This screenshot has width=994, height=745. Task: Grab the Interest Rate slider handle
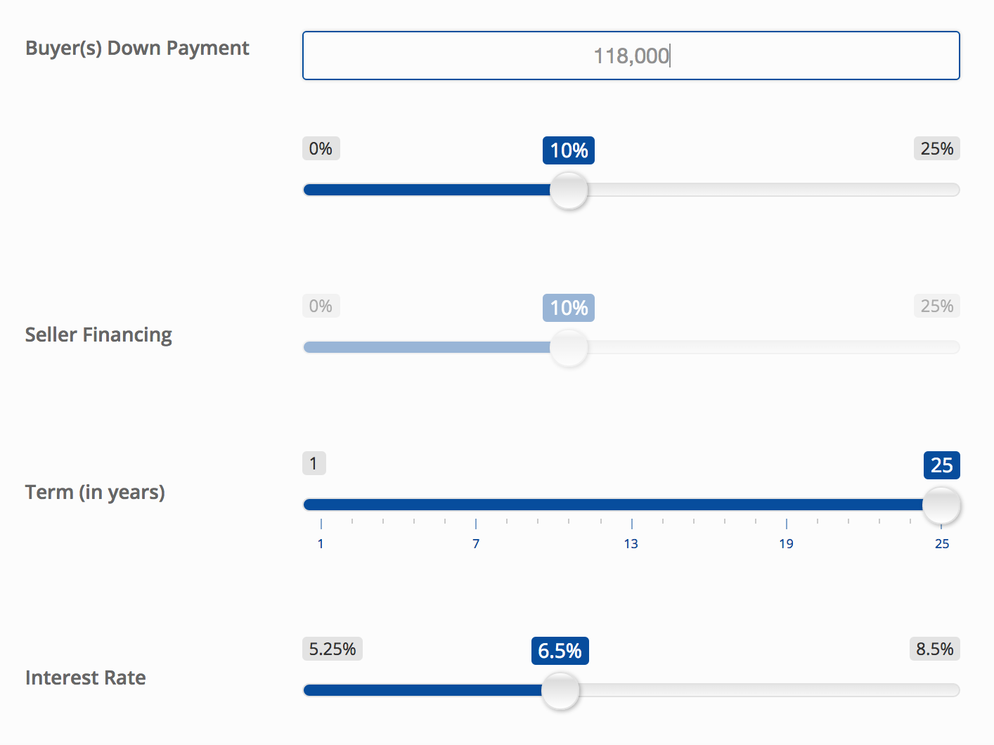point(560,691)
